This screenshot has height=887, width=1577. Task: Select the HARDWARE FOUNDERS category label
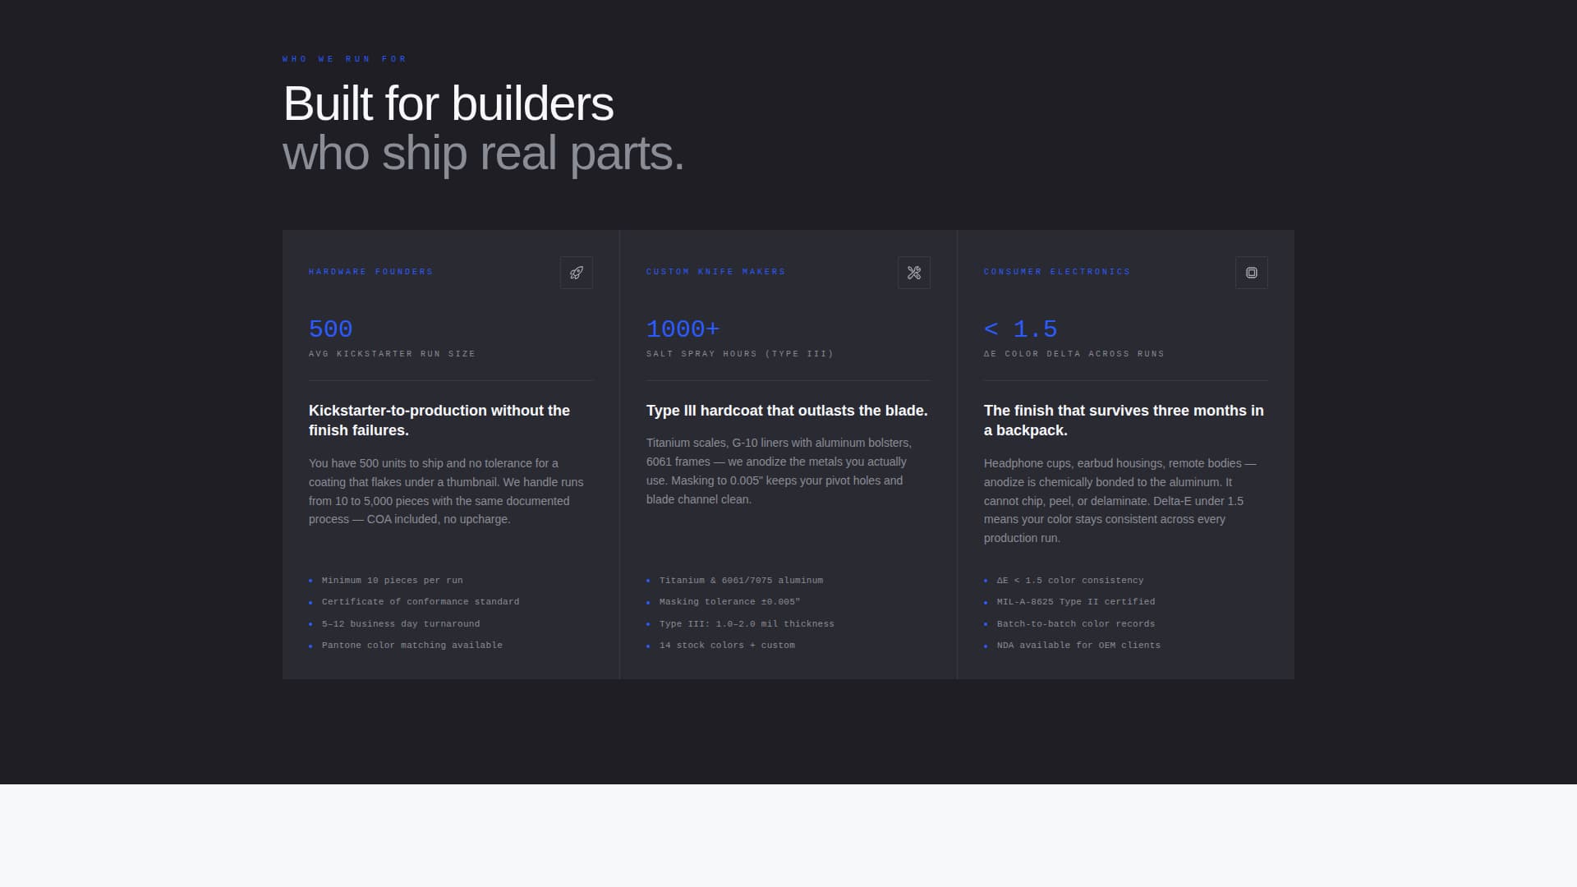(x=370, y=271)
